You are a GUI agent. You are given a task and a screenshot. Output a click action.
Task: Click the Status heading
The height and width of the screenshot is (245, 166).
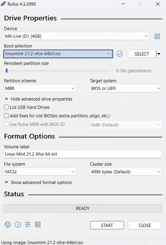pyautogui.click(x=14, y=194)
